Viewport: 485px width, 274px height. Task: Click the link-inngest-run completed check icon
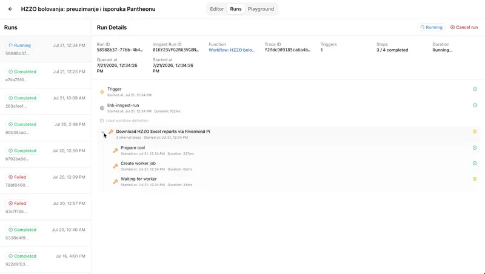point(475,105)
